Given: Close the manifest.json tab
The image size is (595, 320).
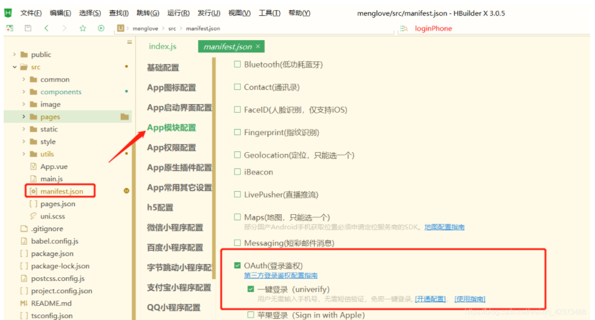Looking at the screenshot, I should (x=258, y=46).
